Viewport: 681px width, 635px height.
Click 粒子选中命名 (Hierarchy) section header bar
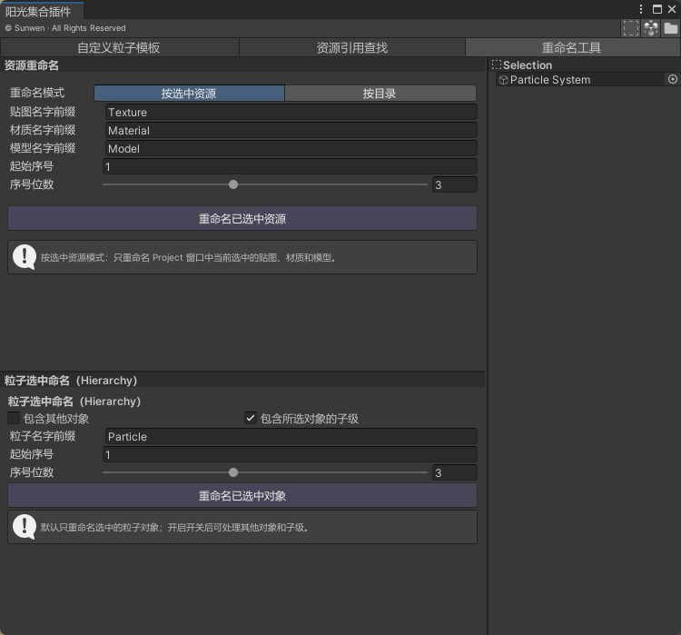(242, 381)
